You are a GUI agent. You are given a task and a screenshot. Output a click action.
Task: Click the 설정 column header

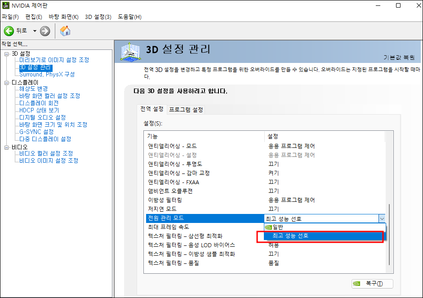(x=325, y=137)
